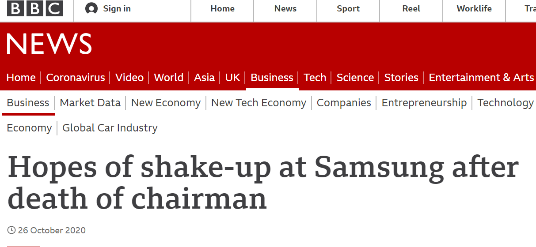Click the clock icon beside the date
The height and width of the screenshot is (247, 536).
click(11, 230)
